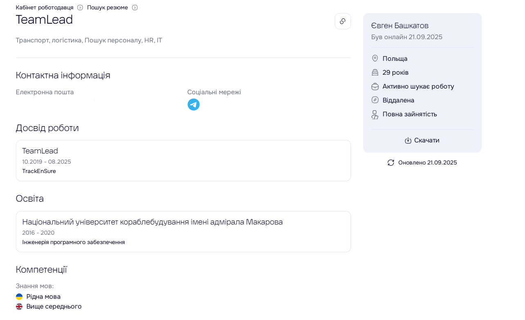Navigate to Пошук резюме breadcrumb

click(x=107, y=8)
